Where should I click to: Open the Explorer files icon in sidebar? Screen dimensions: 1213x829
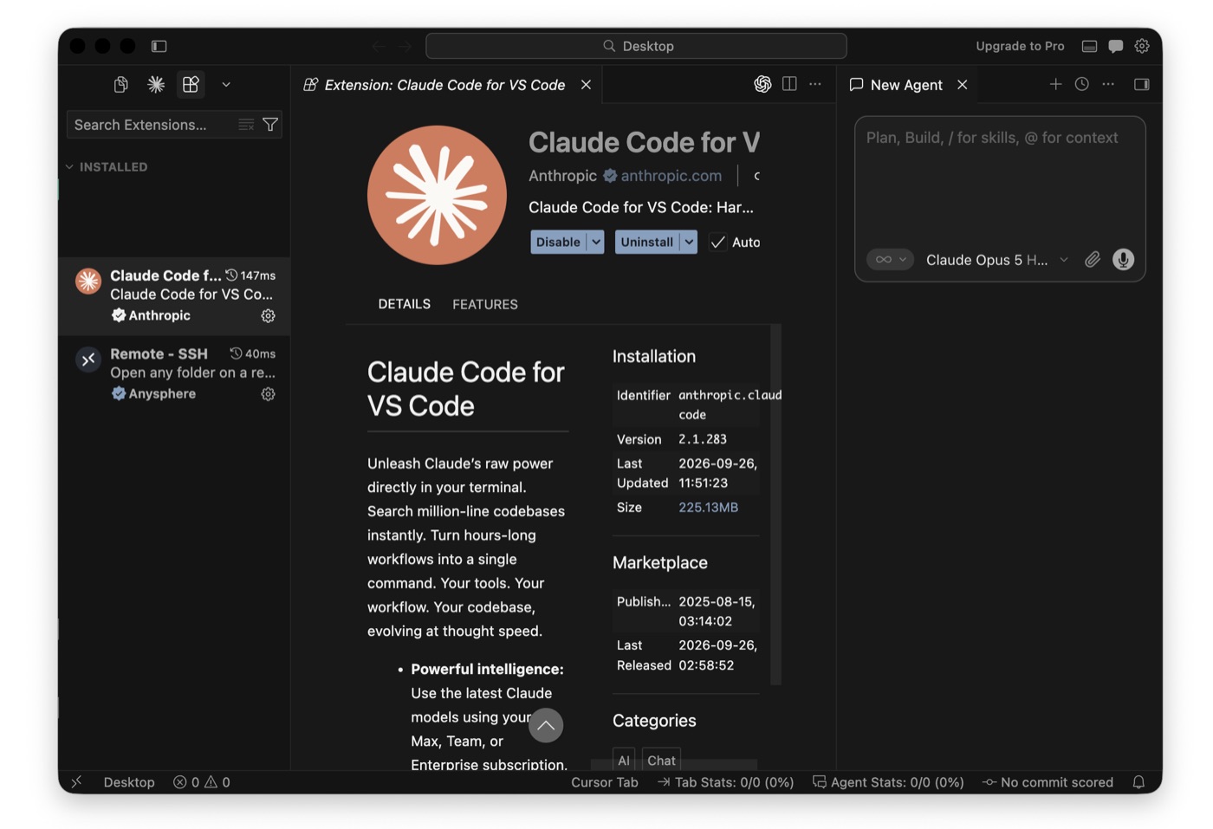point(121,84)
